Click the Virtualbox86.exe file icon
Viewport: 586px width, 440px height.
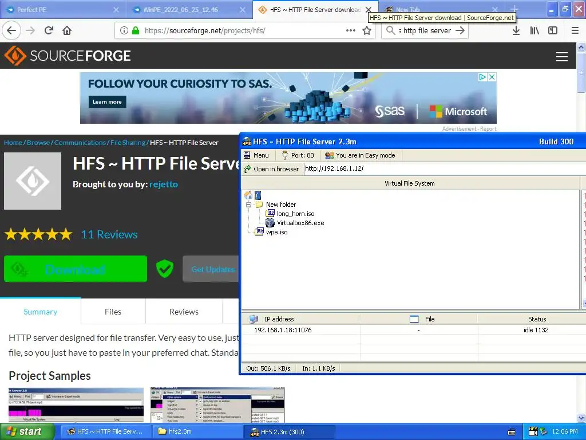(x=270, y=223)
